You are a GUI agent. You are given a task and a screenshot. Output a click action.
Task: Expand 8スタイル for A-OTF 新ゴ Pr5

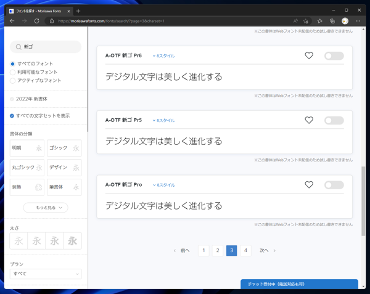coord(164,120)
